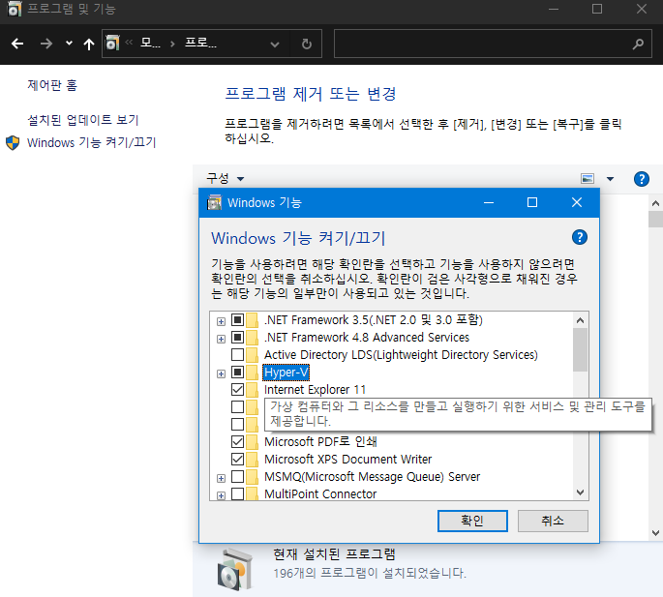Click the Windows 기능 dialog title icon

214,202
